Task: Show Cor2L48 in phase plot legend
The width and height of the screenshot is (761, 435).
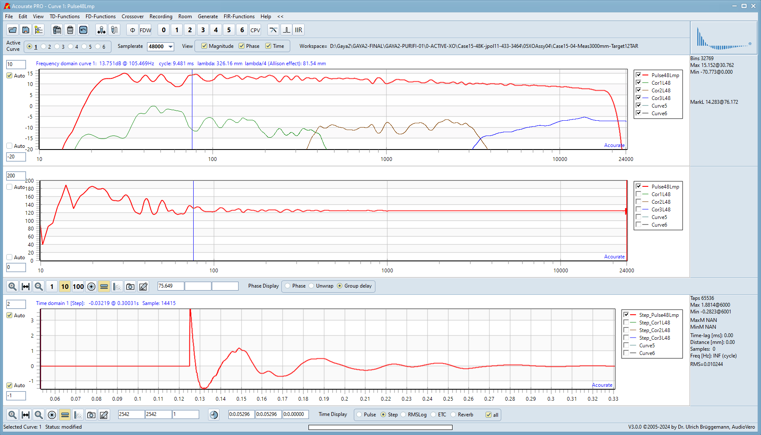Action: coord(639,202)
